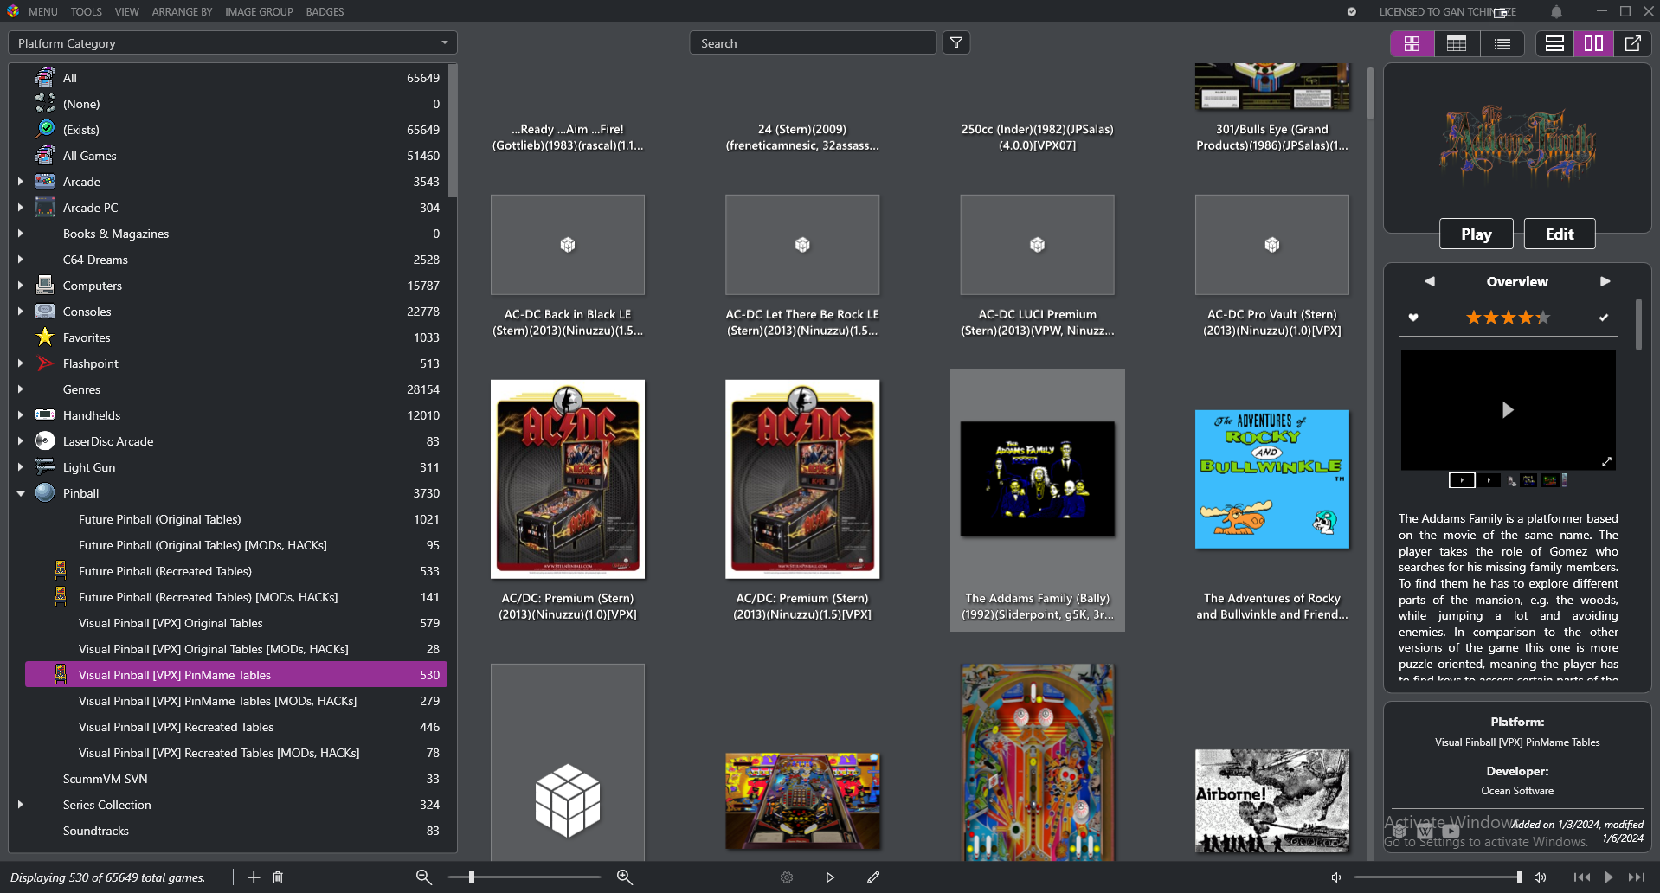Expand the Consoles category
This screenshot has width=1660, height=893.
(20, 312)
